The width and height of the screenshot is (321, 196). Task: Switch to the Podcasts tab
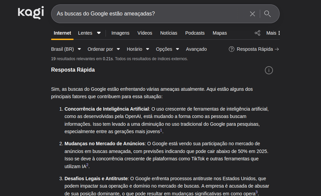[195, 33]
